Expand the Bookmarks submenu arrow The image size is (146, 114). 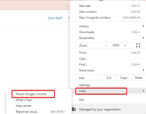(x=143, y=38)
